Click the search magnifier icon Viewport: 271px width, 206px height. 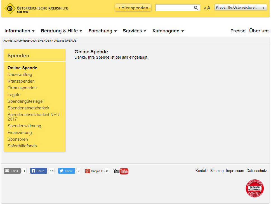click(x=196, y=8)
